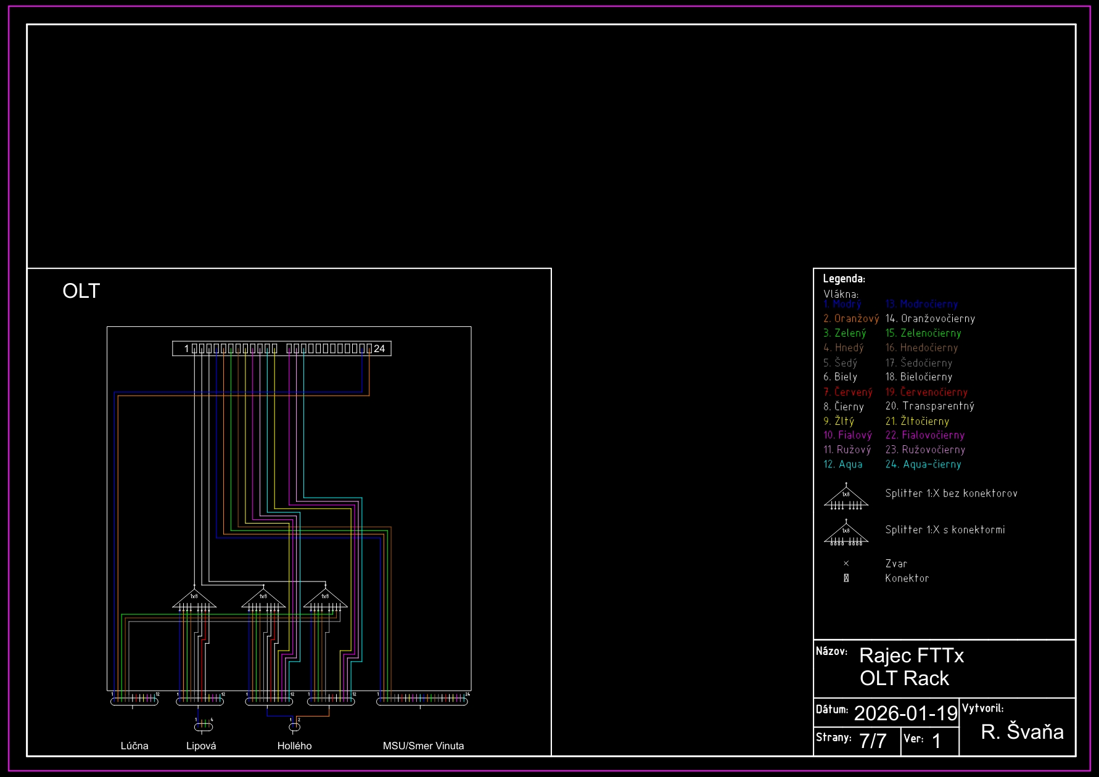Click the Lipová cable label
Screen dimensions: 1099x777
[x=201, y=746]
